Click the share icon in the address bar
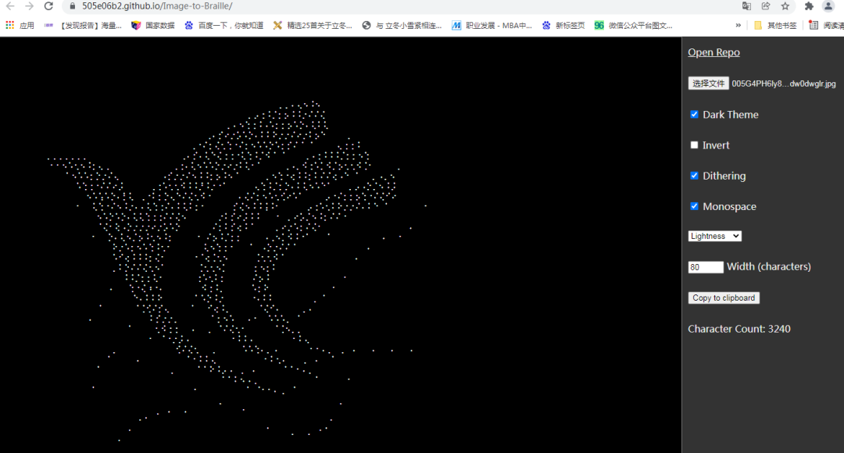Image resolution: width=844 pixels, height=453 pixels. pos(765,6)
